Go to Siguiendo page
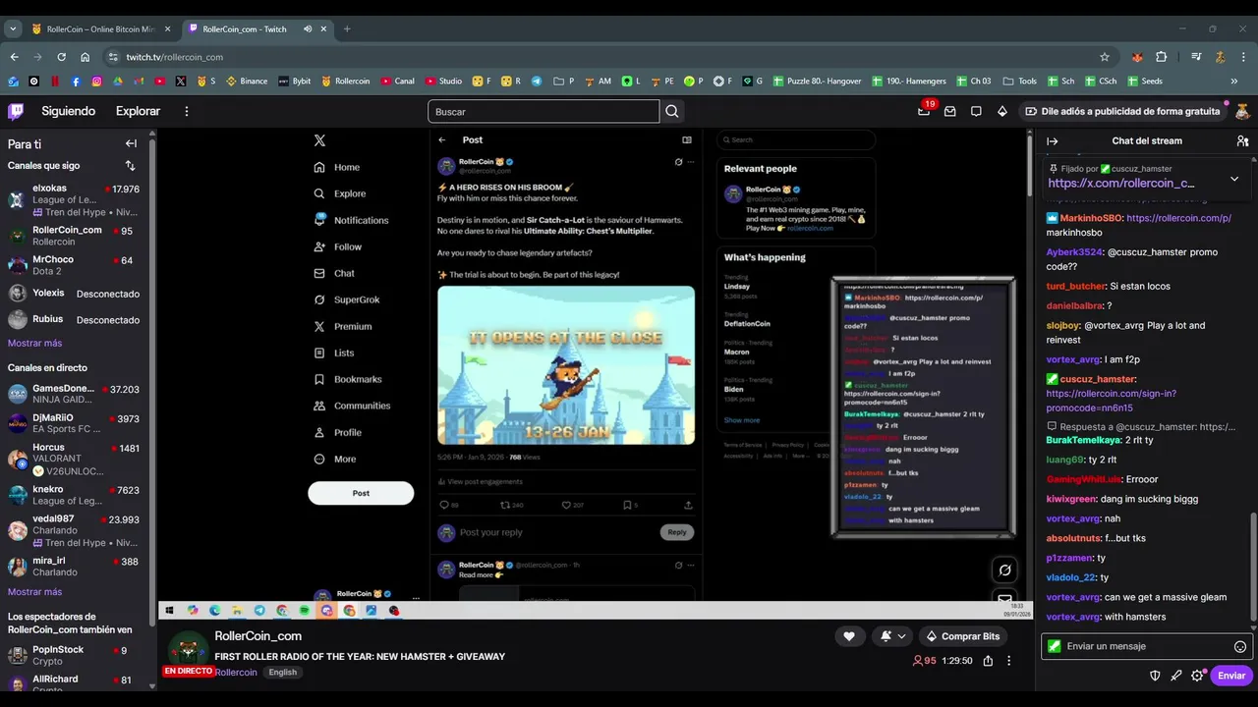The image size is (1258, 707). [x=69, y=111]
